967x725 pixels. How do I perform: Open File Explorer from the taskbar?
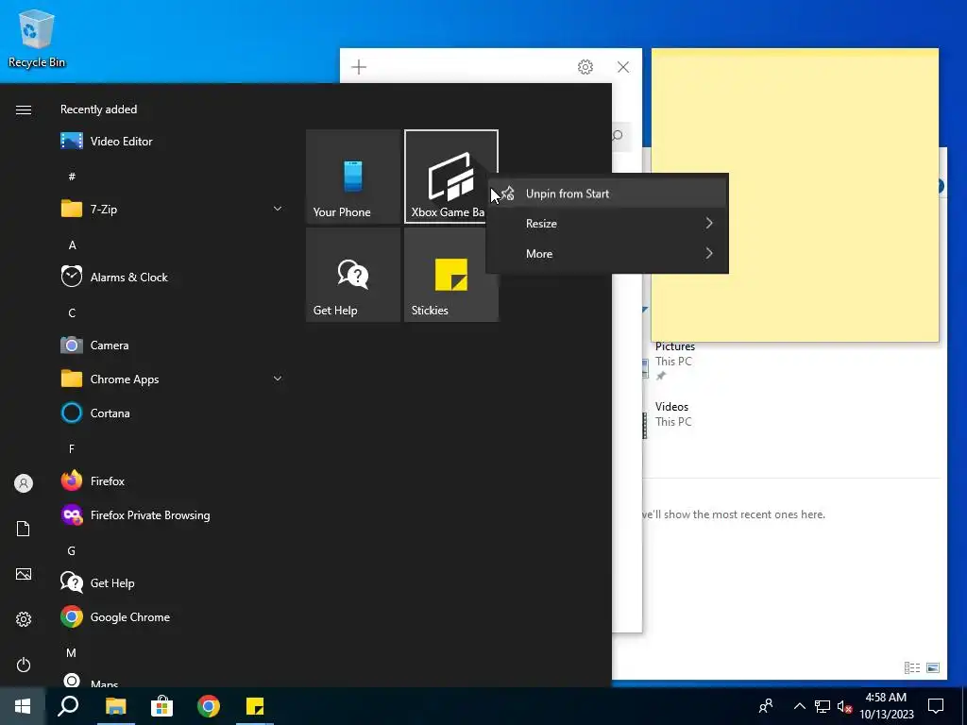pyautogui.click(x=115, y=706)
